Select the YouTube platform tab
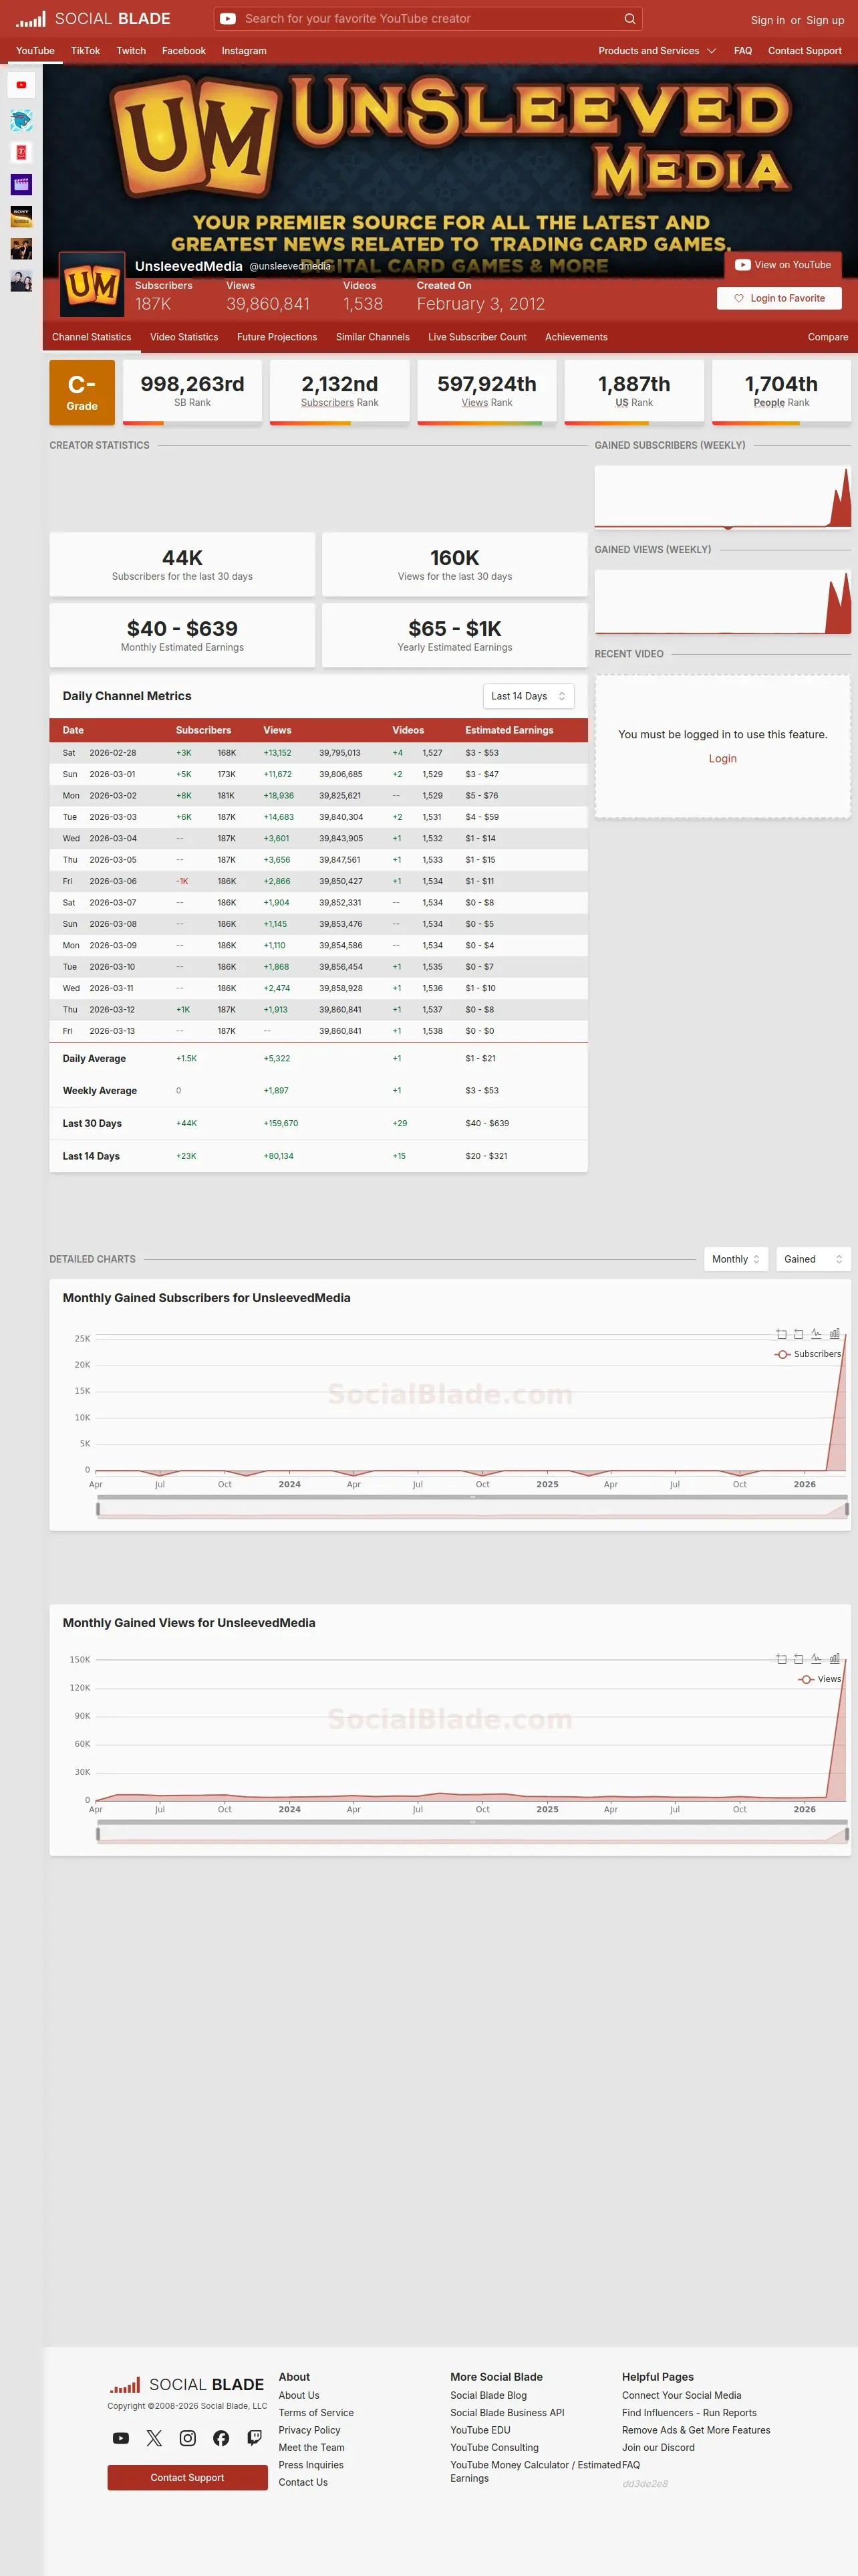 pyautogui.click(x=35, y=50)
